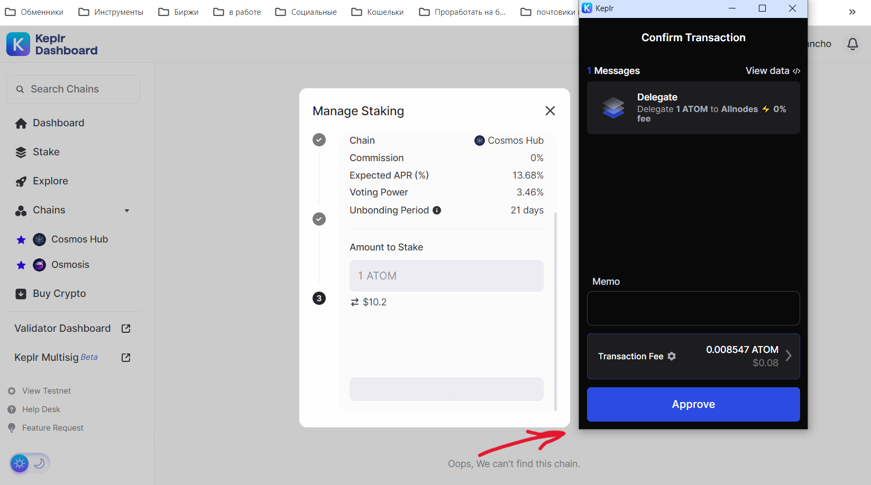Viewport: 871px width, 485px height.
Task: Click the Memo input field
Action: coord(693,308)
